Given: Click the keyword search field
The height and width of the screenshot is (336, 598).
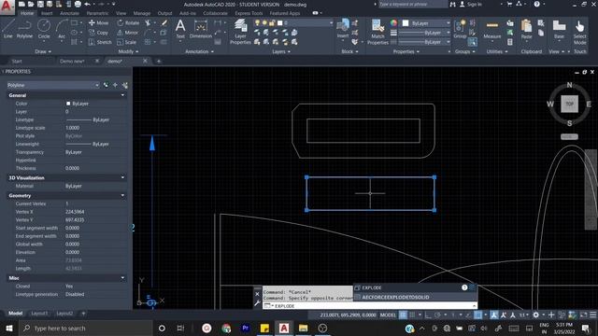Looking at the screenshot, I should (413, 4).
